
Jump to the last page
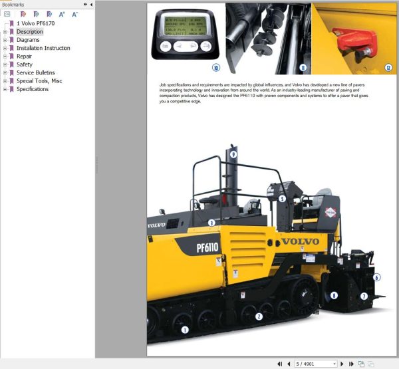[x=351, y=364]
